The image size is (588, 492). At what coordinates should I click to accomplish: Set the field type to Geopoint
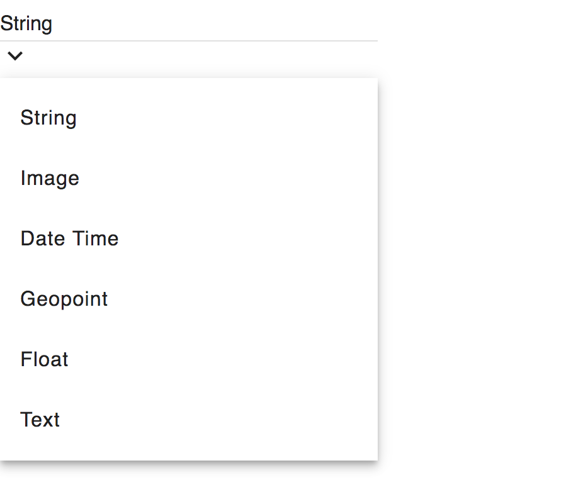pyautogui.click(x=64, y=299)
